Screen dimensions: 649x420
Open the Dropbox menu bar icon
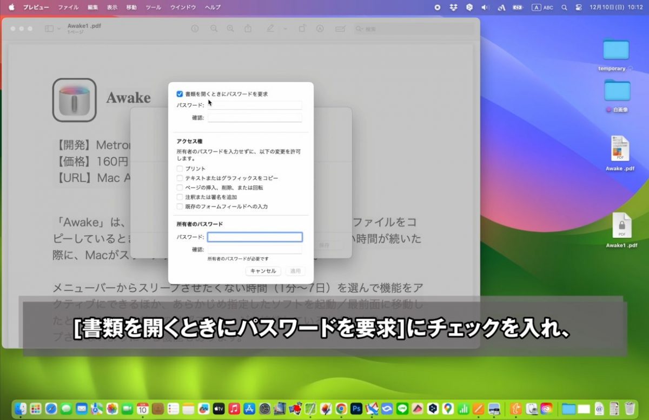coord(453,8)
